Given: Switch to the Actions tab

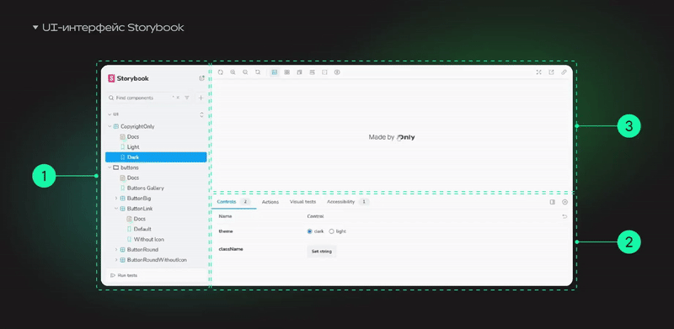Looking at the screenshot, I should click(x=270, y=202).
